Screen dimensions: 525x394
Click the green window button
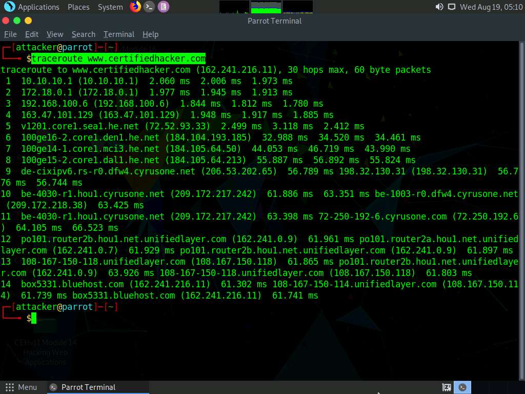coord(17,21)
